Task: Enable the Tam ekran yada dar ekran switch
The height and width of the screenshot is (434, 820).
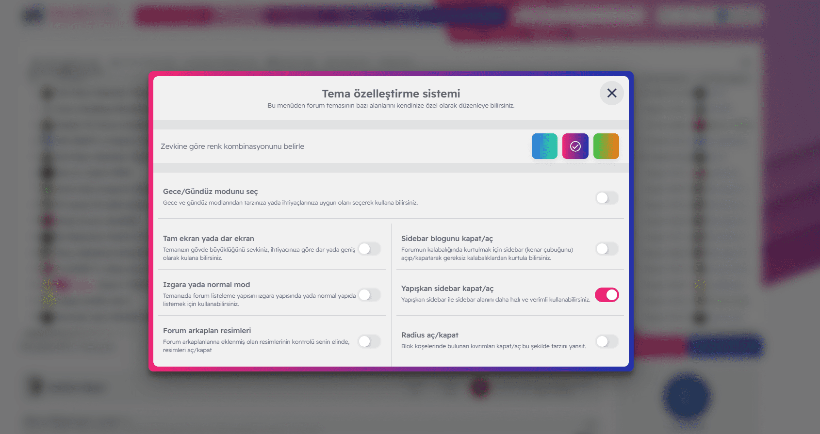Action: (369, 249)
